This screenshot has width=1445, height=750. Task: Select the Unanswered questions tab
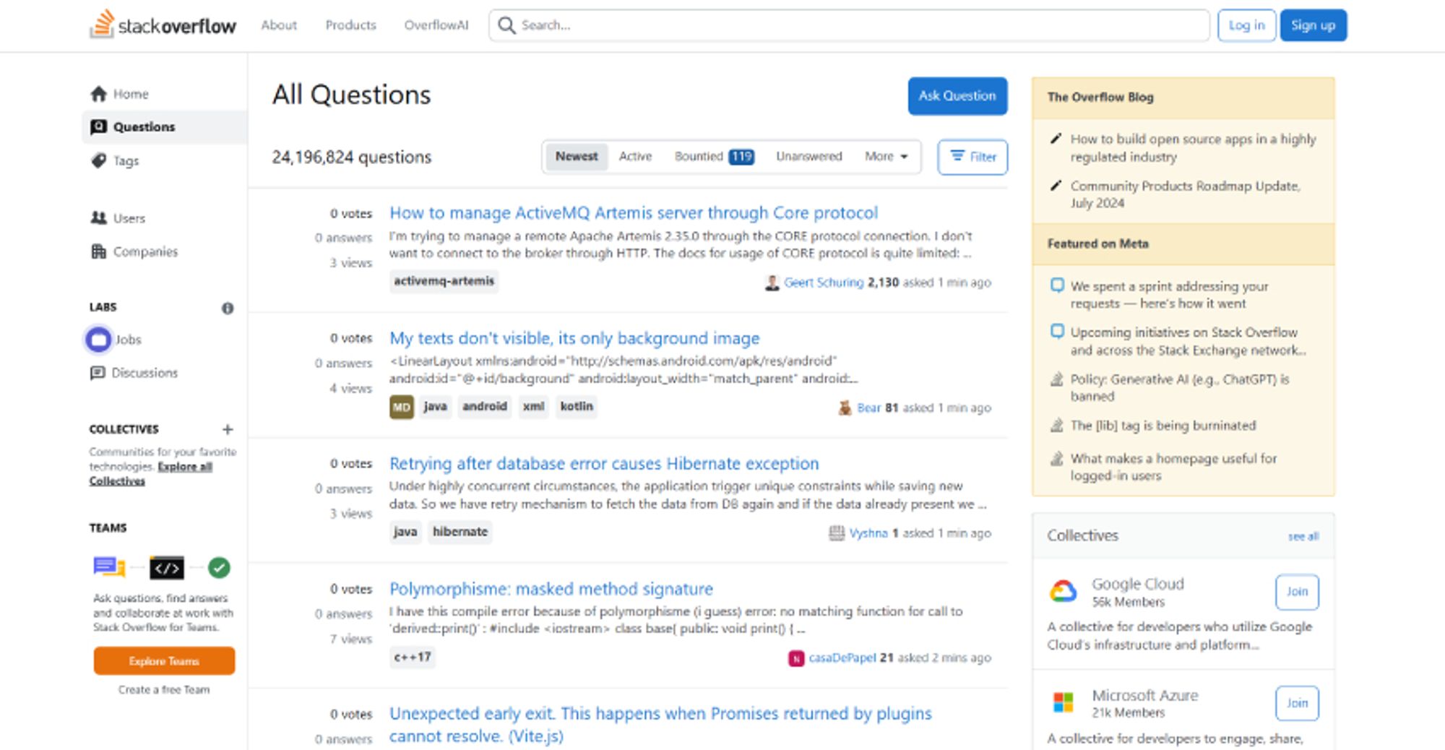pyautogui.click(x=808, y=157)
